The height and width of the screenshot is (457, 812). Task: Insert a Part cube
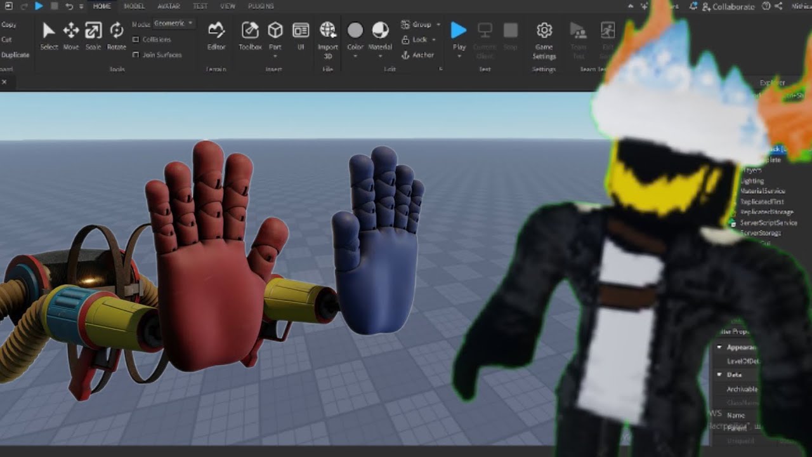pyautogui.click(x=275, y=30)
